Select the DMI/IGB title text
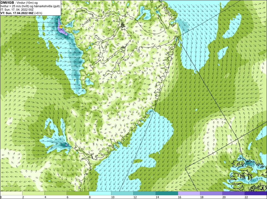The width and height of the screenshot is (267, 199). [7, 3]
